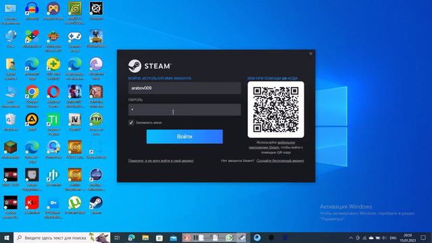Viewport: 432px width, 243px height.
Task: Launch the Opera browser desktop icon
Action: [x=53, y=92]
